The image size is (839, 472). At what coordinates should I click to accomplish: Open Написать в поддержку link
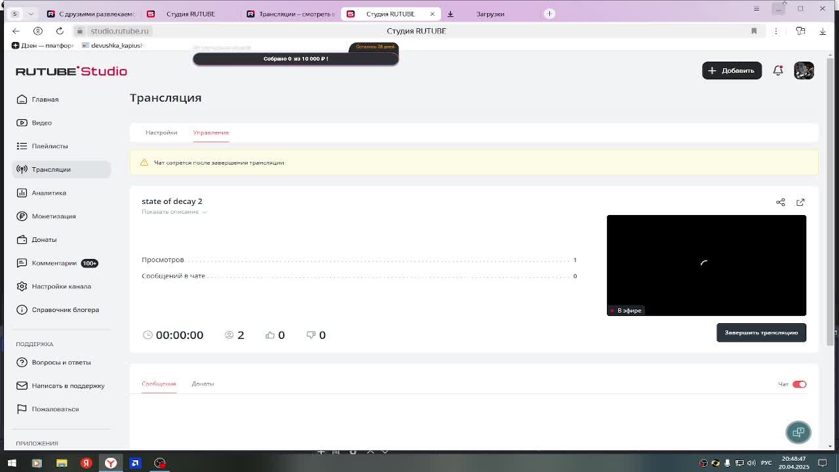click(68, 385)
